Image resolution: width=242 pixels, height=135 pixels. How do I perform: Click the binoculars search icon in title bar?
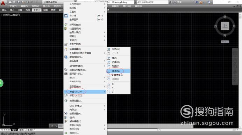coord(171,2)
